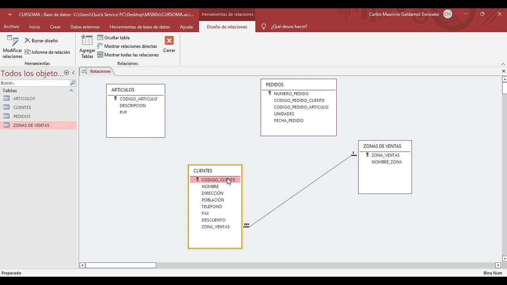
Task: Click Mostrar relaciones directas
Action: pyautogui.click(x=127, y=46)
